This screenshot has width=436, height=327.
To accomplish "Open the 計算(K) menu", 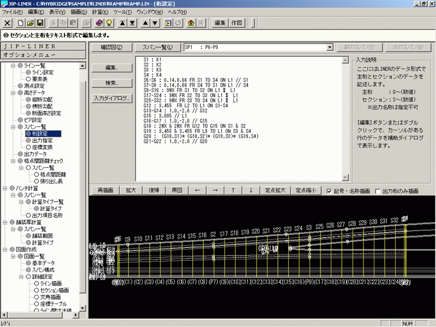I will click(x=100, y=11).
